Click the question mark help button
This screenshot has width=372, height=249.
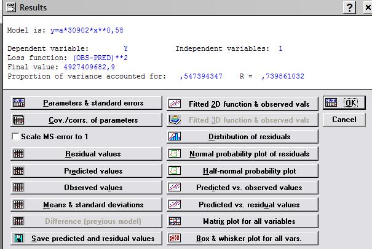(x=350, y=7)
